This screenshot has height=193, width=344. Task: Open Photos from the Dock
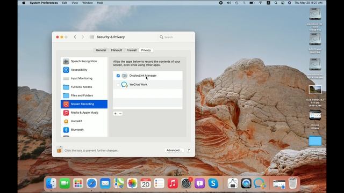click(132, 183)
